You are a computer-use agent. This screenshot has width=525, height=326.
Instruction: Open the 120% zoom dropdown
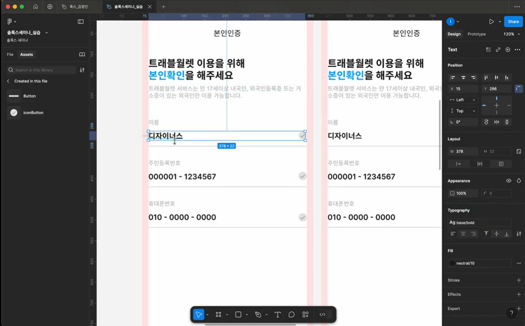click(x=512, y=34)
